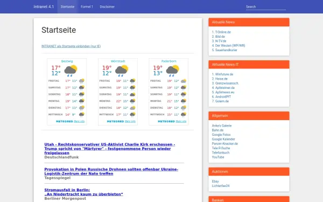Click Bestwig's Dienstag forecast icon
This screenshot has height=202, width=323.
tap(82, 108)
